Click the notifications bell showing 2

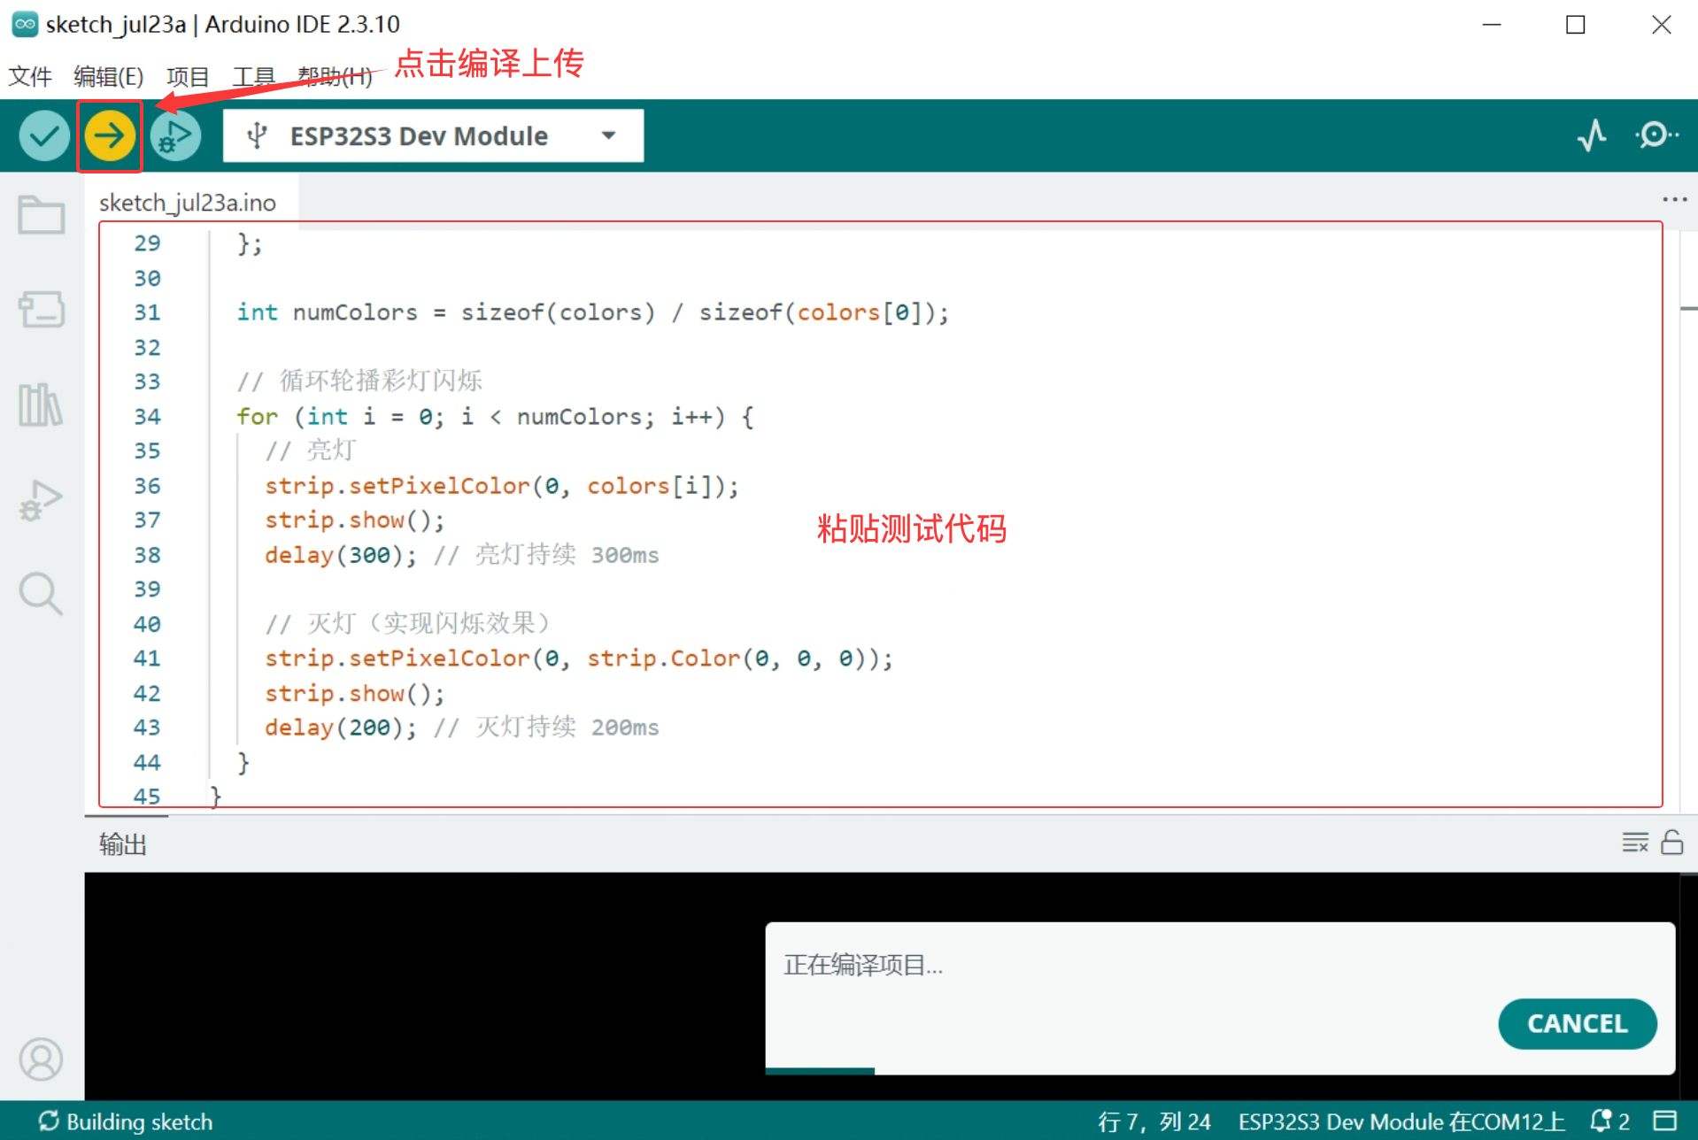pyautogui.click(x=1609, y=1121)
